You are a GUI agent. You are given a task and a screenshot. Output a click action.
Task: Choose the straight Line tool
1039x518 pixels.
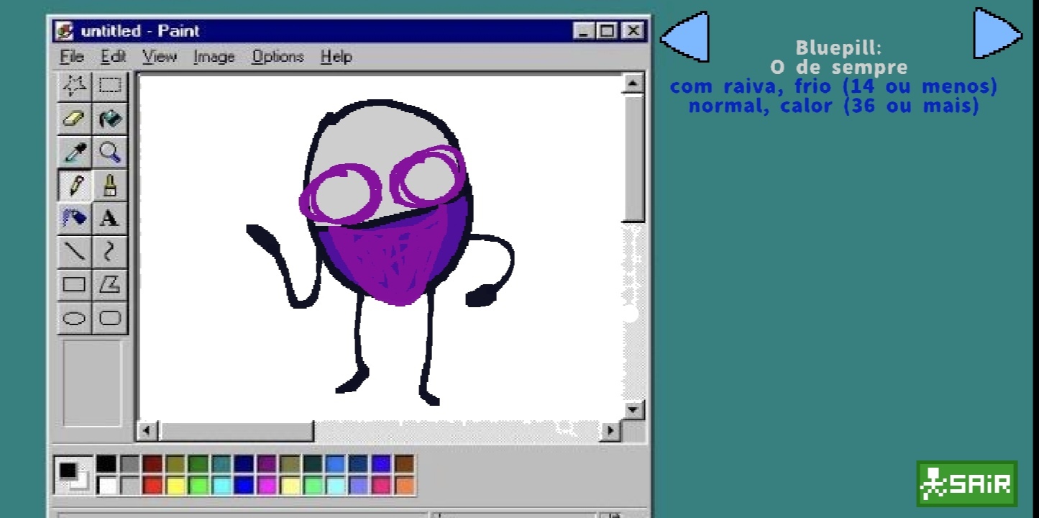[x=75, y=251]
